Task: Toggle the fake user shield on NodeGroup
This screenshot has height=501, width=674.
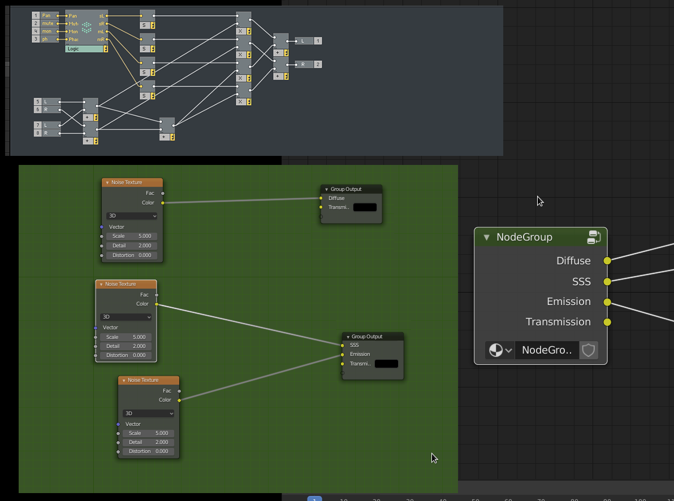Action: tap(588, 350)
